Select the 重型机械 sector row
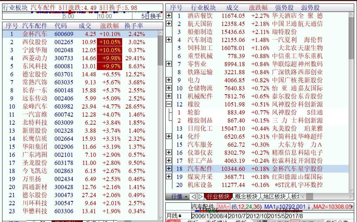The width and height of the screenshot is (357, 222). coord(260,56)
